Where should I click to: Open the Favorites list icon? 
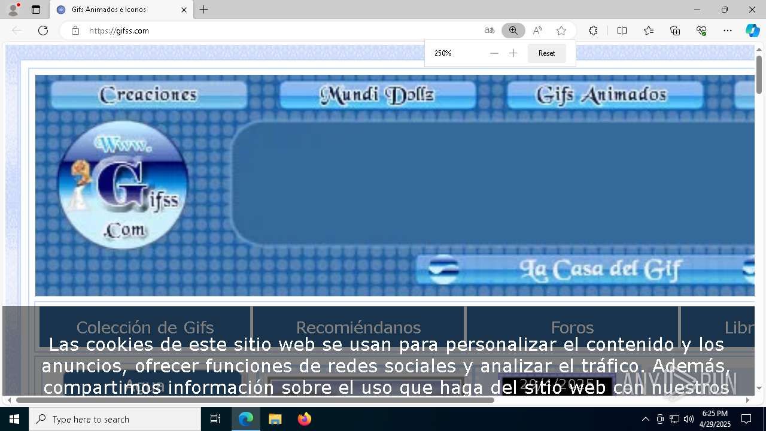click(x=649, y=31)
